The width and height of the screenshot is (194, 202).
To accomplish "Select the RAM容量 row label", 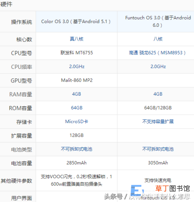I will click(21, 94).
